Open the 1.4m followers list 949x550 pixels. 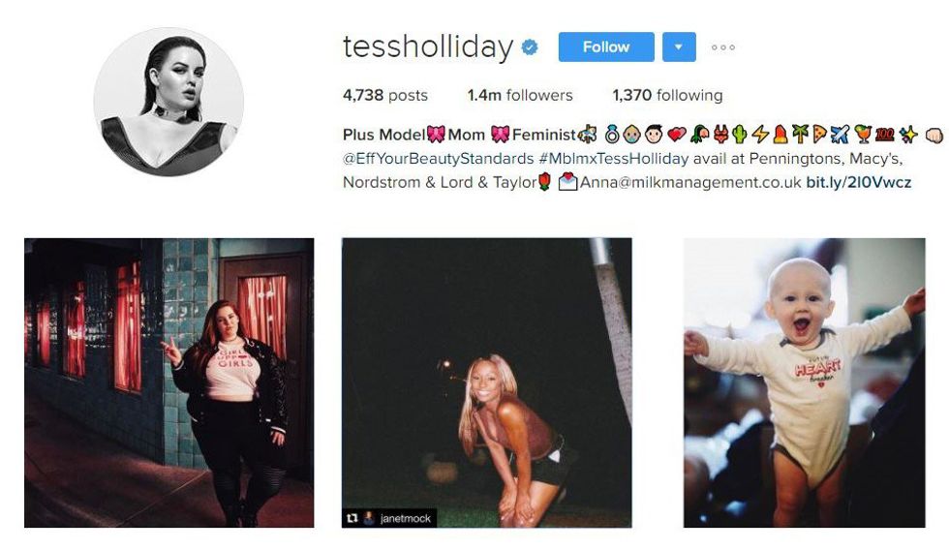click(520, 95)
